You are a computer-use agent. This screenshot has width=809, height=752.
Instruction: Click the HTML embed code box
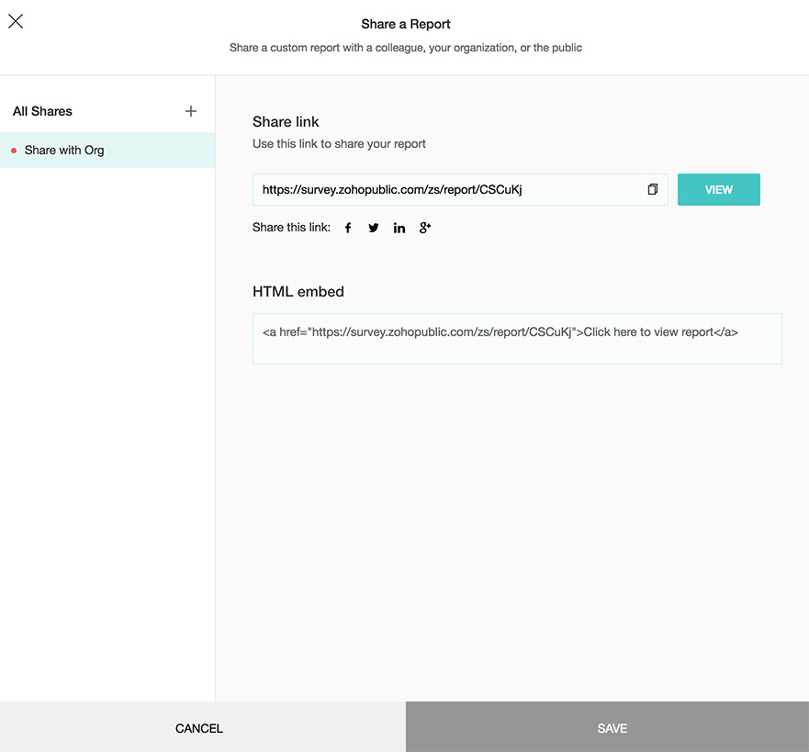(x=517, y=339)
